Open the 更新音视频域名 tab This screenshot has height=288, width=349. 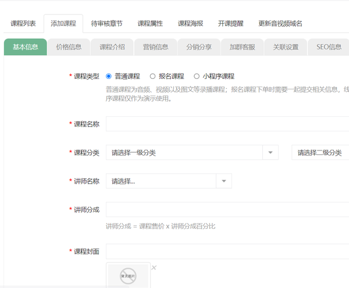tap(280, 24)
